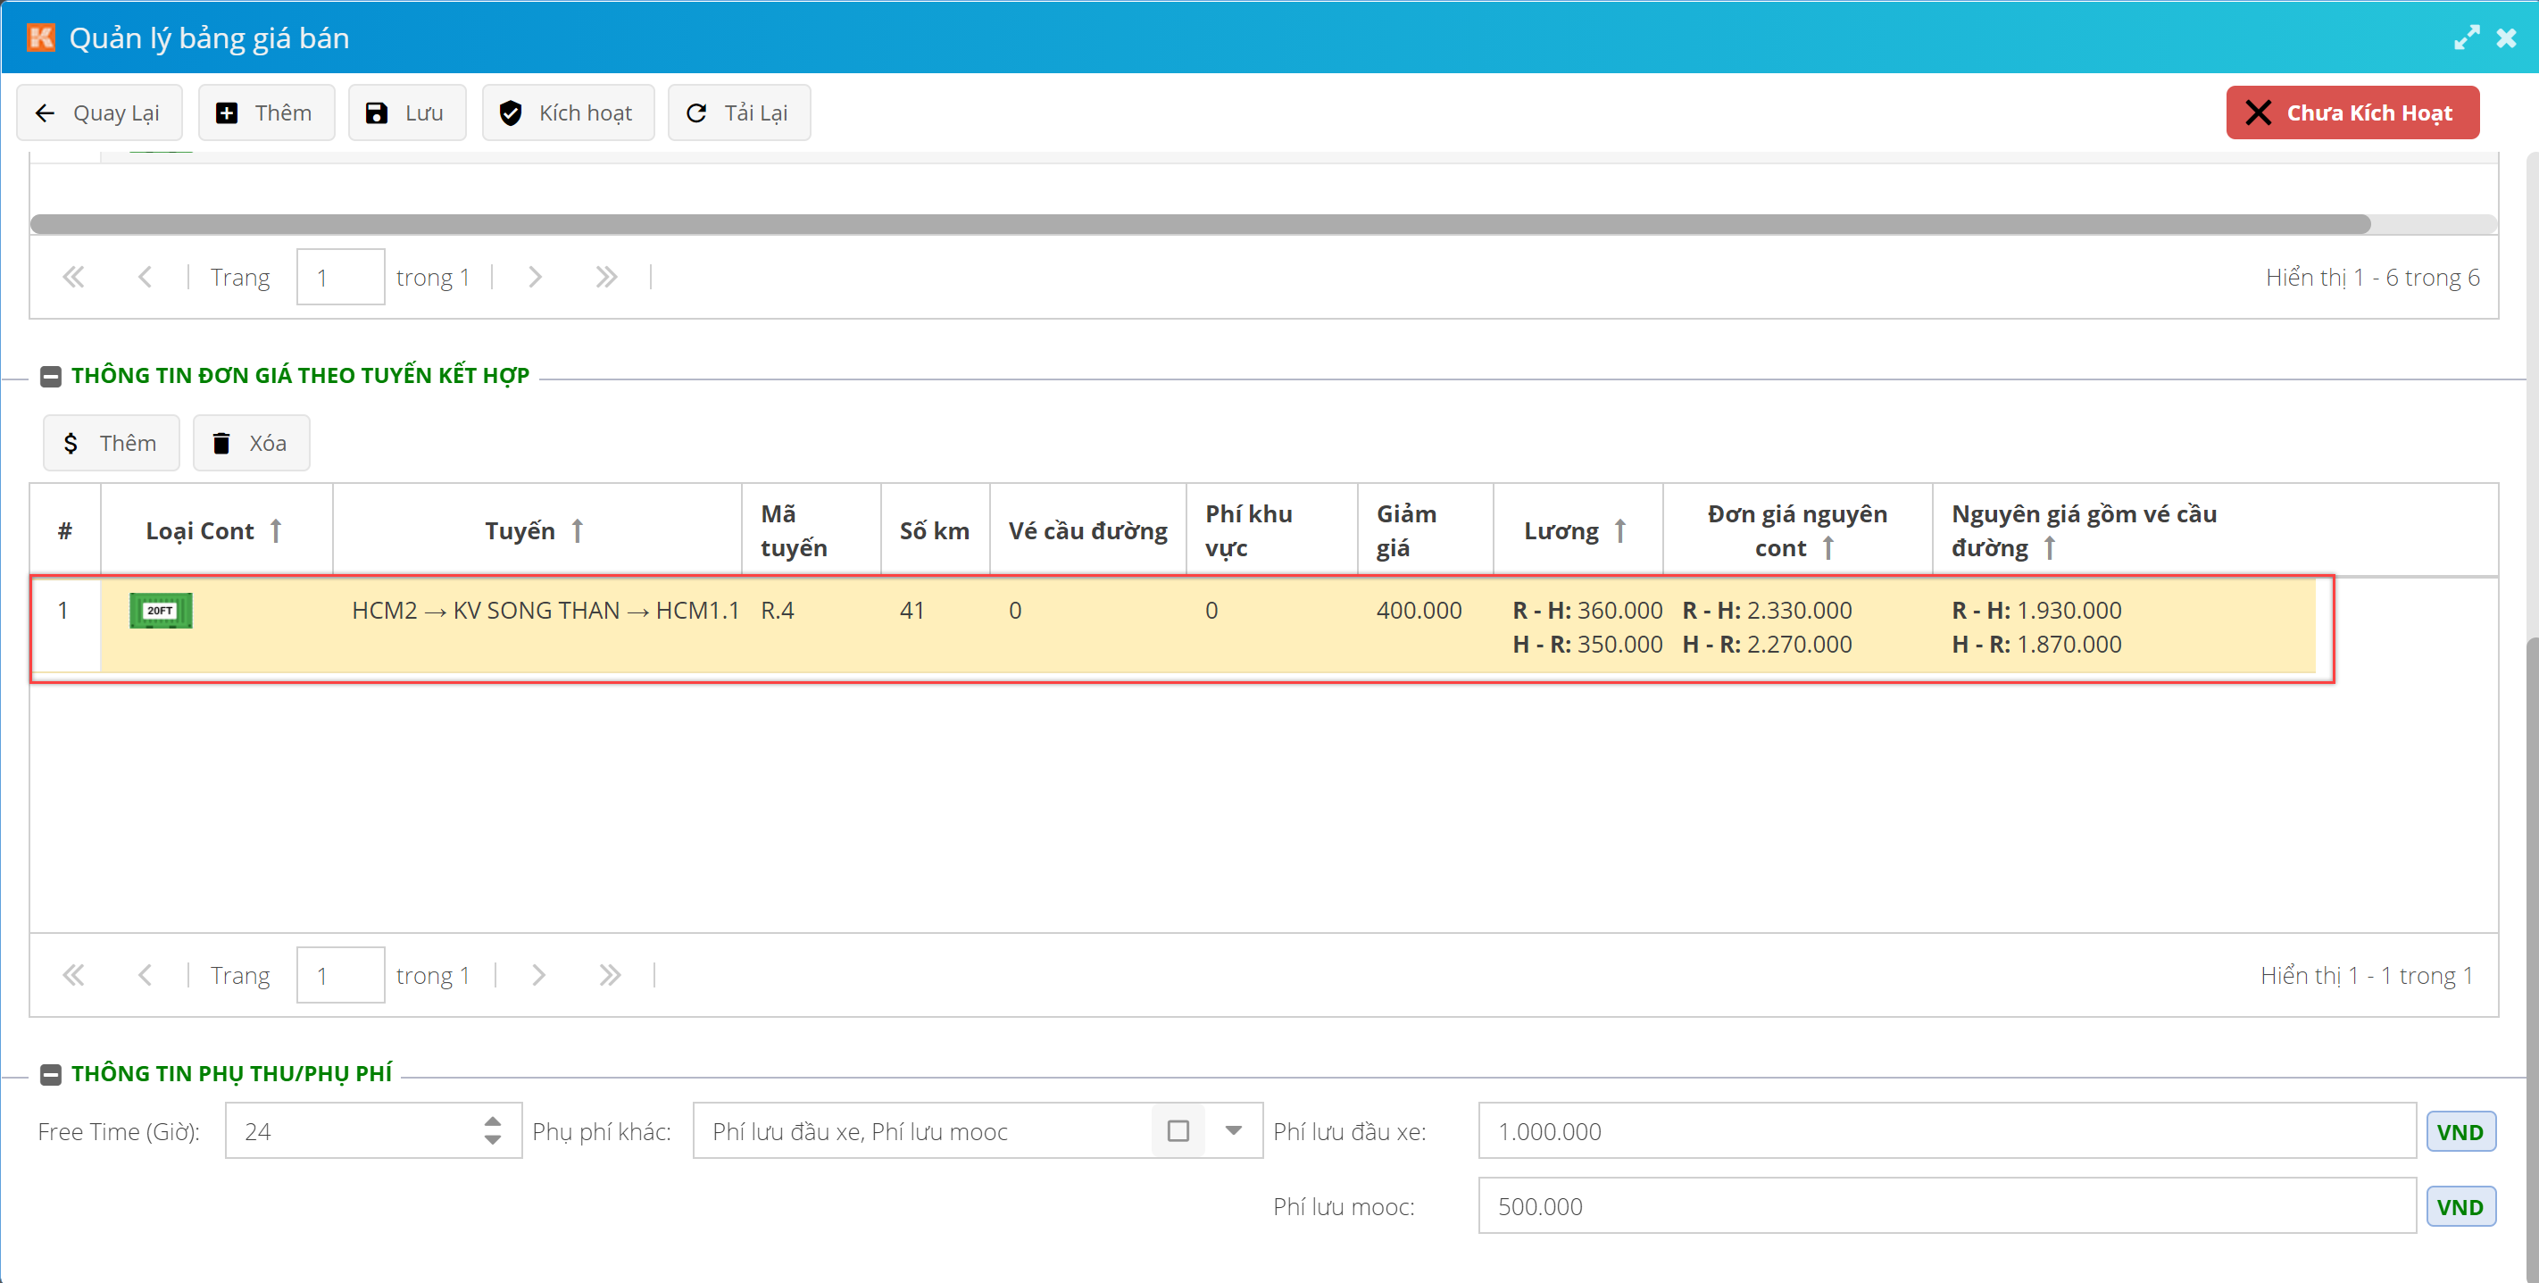Go to next page in route price grid

point(538,976)
